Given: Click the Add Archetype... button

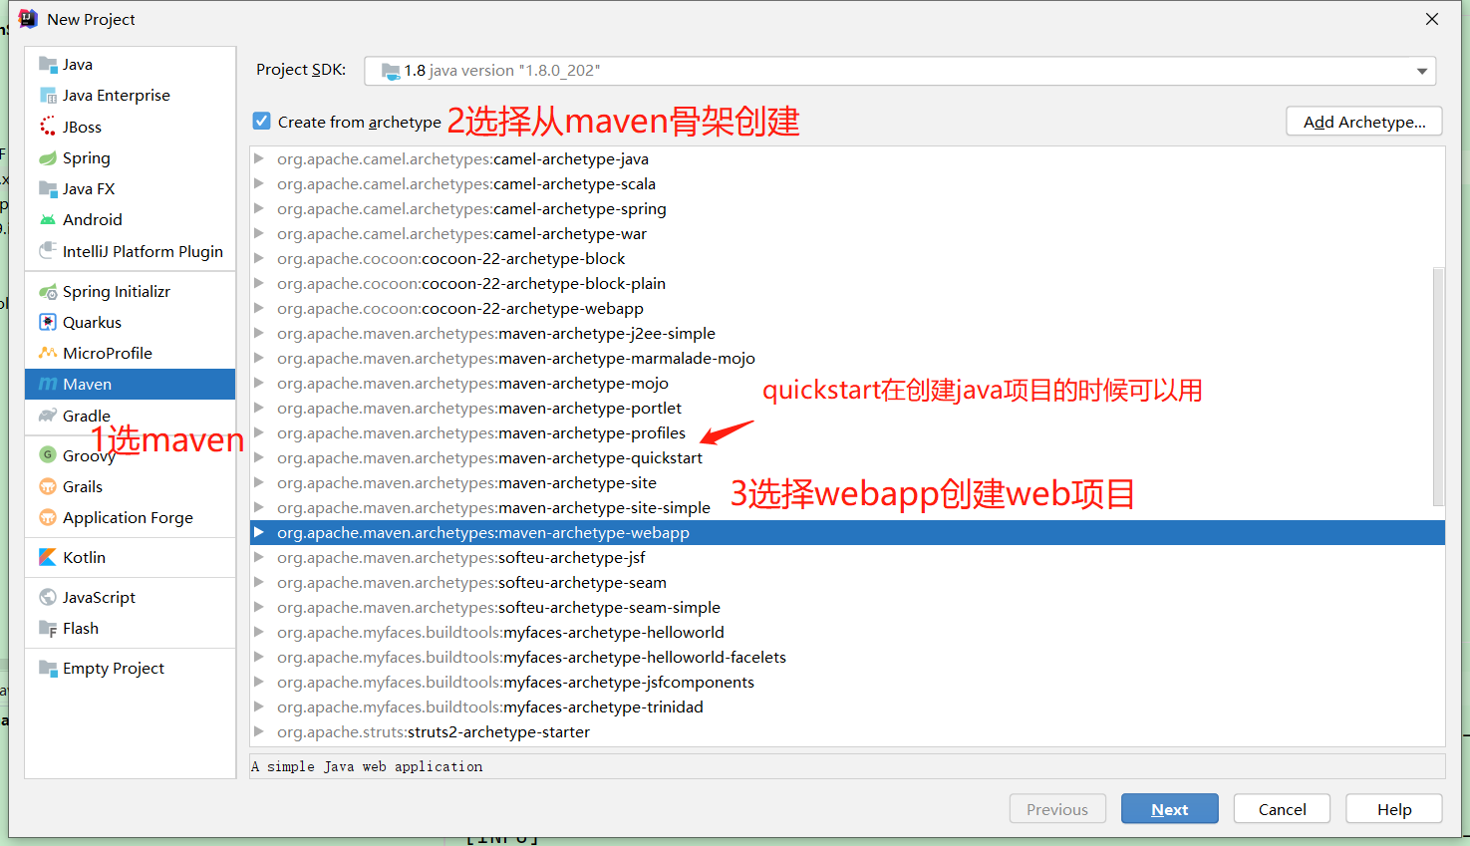Looking at the screenshot, I should coord(1364,122).
